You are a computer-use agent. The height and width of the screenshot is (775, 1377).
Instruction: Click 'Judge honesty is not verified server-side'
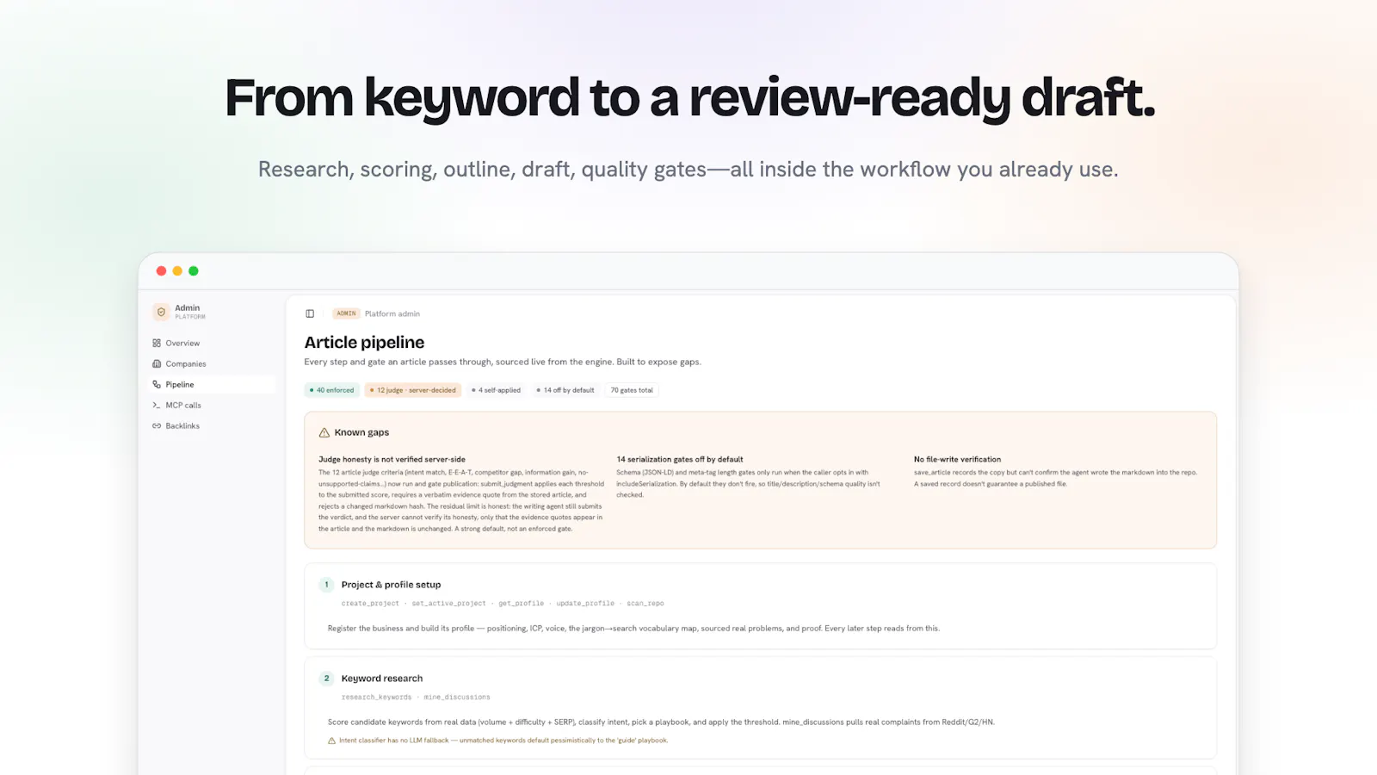pos(392,459)
